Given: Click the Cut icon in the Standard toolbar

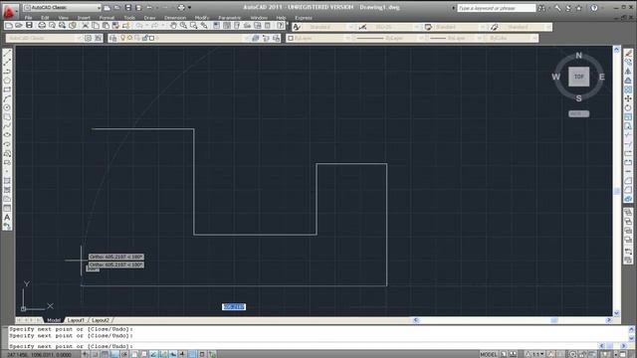Looking at the screenshot, I should (x=86, y=26).
